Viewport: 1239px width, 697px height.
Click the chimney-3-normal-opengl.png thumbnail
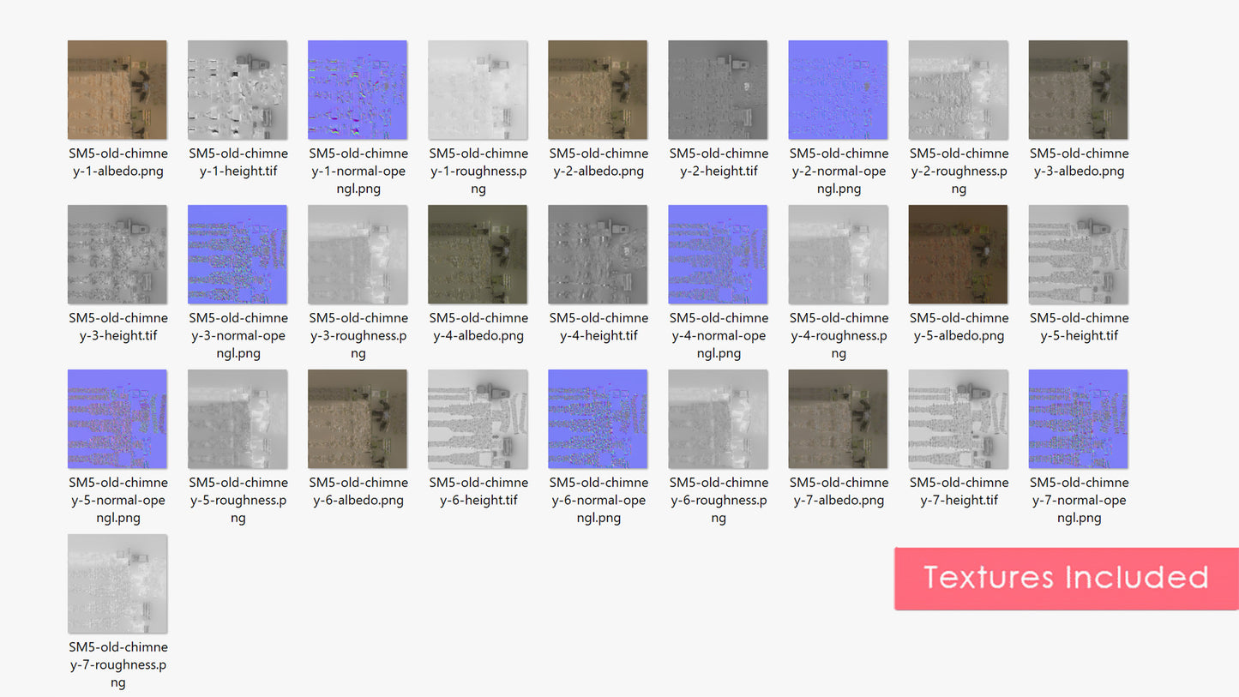(x=238, y=255)
